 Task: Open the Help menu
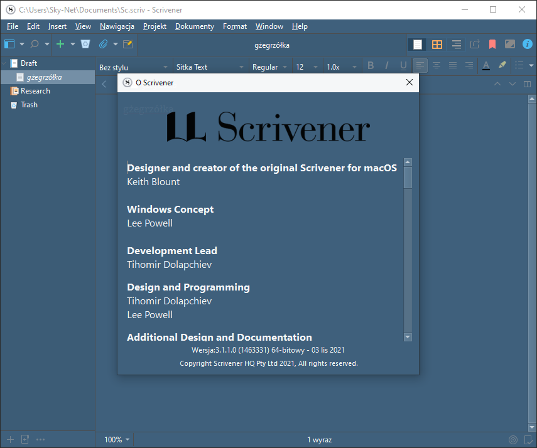(x=300, y=26)
